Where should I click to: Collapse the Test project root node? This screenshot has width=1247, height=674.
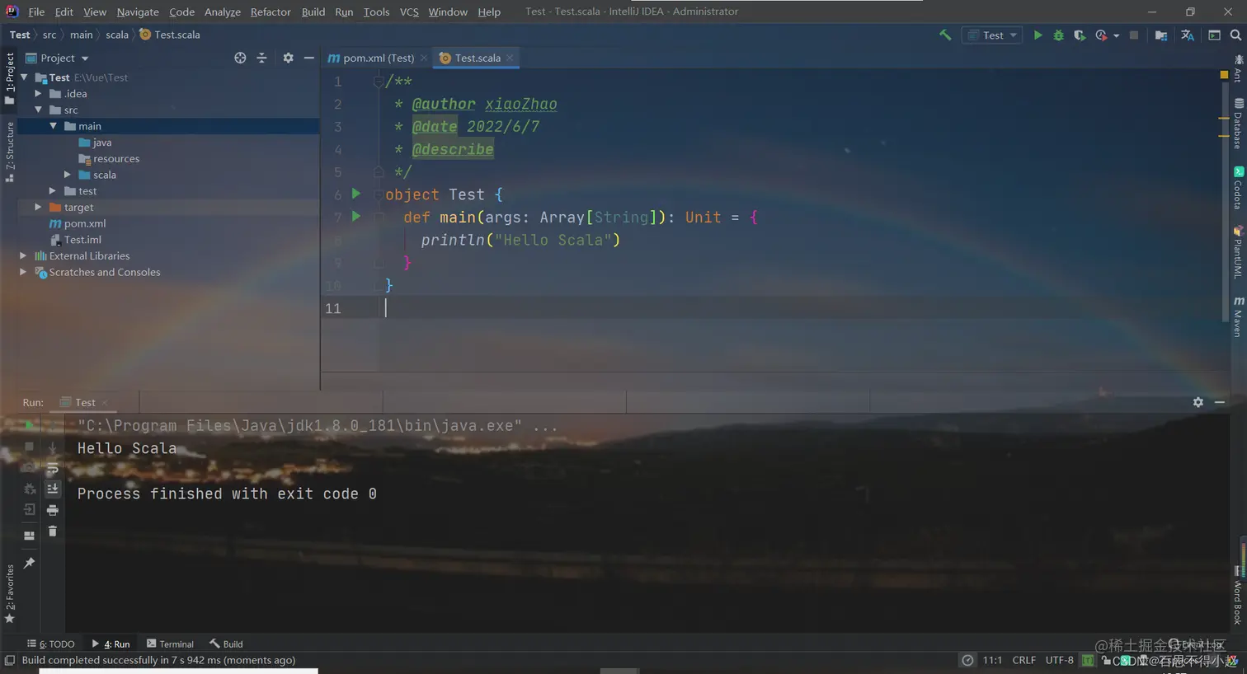click(24, 77)
